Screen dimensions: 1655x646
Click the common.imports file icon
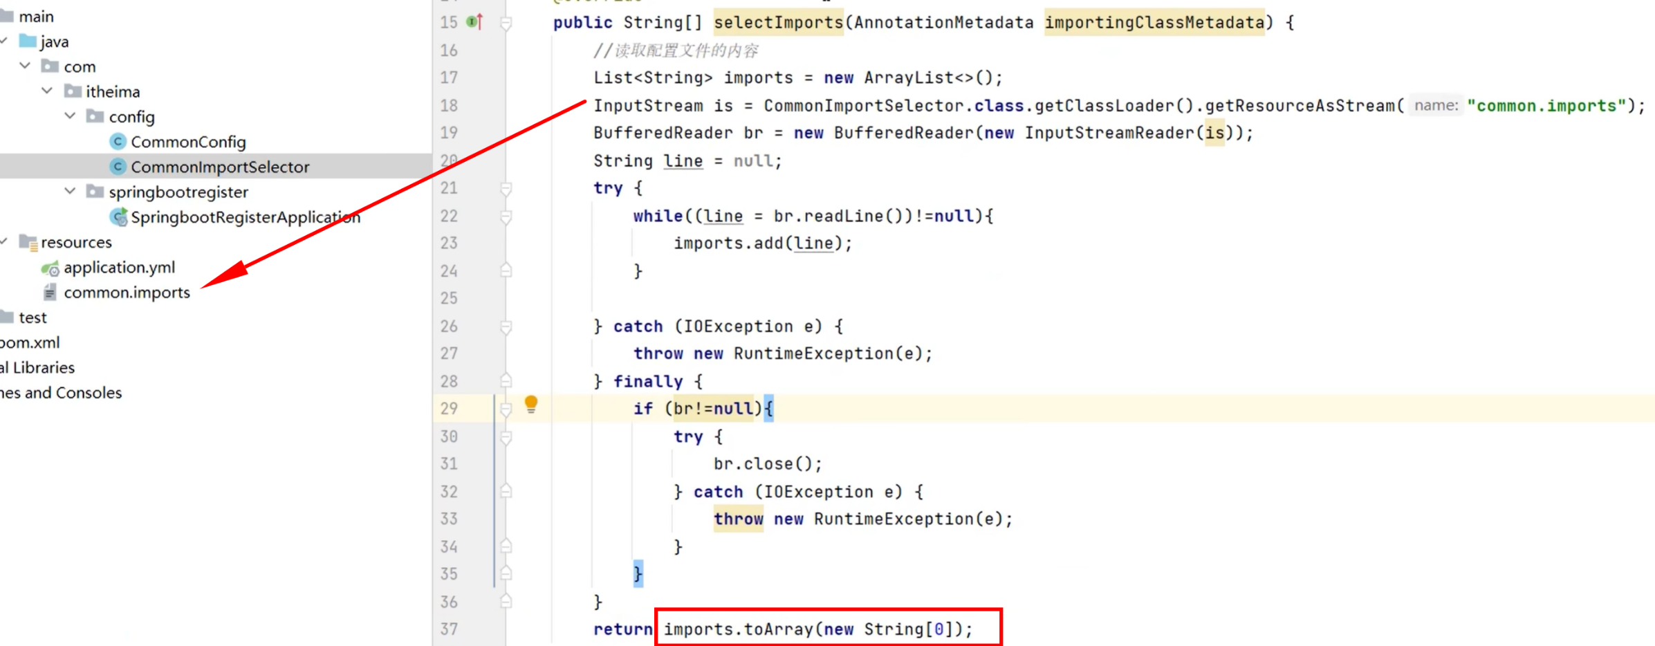[x=50, y=293]
